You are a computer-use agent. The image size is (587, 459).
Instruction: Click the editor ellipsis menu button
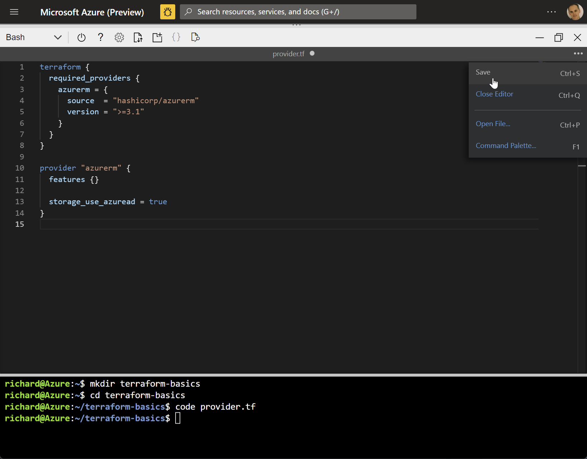(x=578, y=53)
